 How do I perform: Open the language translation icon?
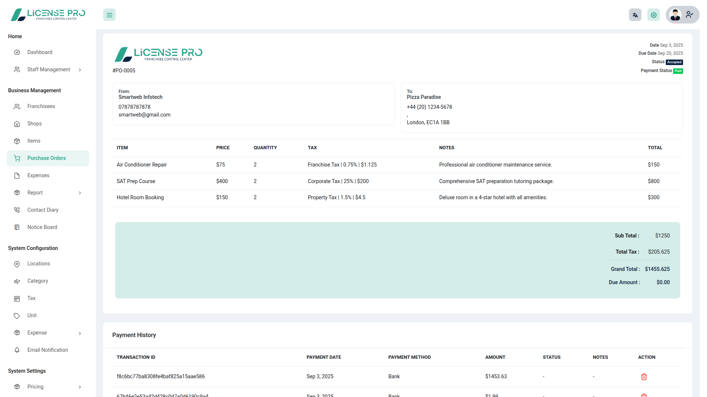pos(635,15)
